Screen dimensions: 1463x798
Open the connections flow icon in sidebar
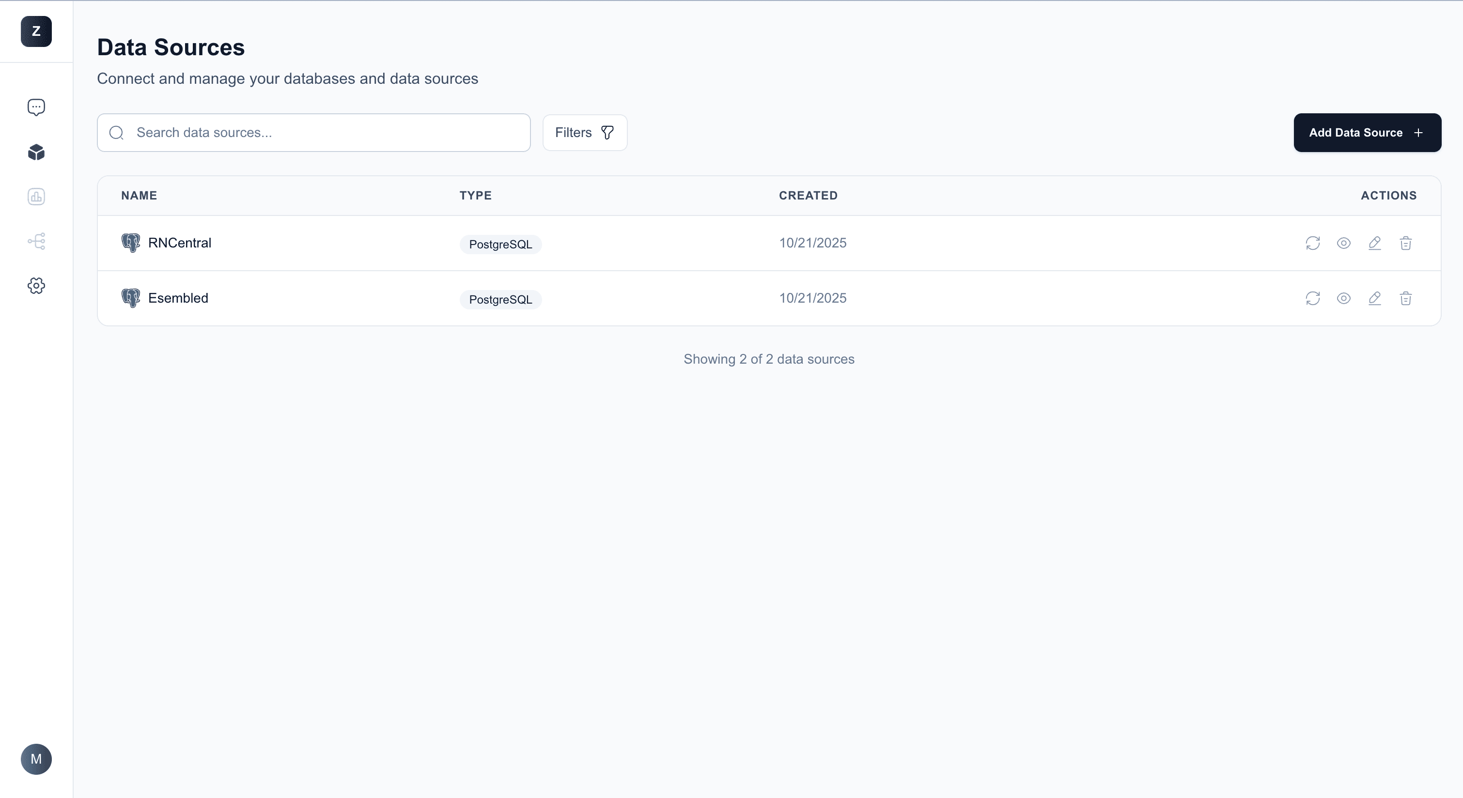coord(36,241)
